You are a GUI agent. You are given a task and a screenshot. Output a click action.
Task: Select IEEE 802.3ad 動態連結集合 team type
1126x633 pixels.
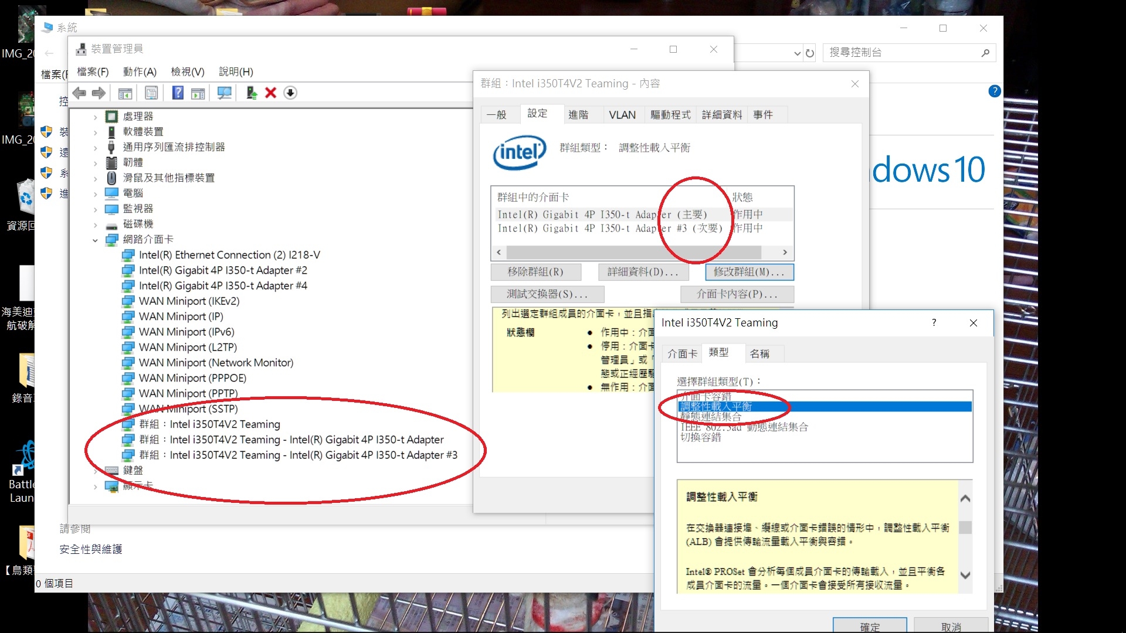click(x=744, y=427)
